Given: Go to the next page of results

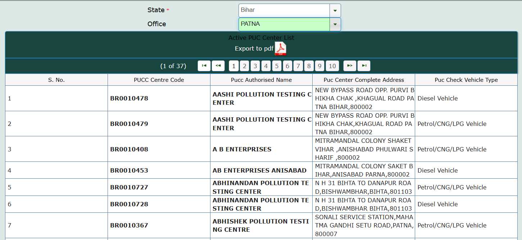Looking at the screenshot, I should click(x=350, y=66).
